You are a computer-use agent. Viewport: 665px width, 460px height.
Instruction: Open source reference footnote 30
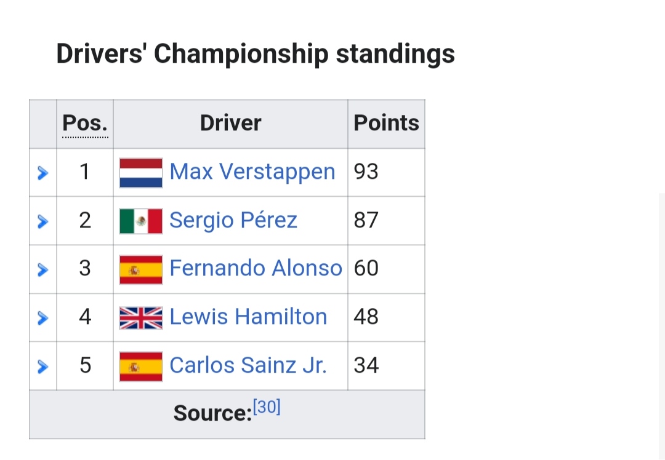(267, 407)
